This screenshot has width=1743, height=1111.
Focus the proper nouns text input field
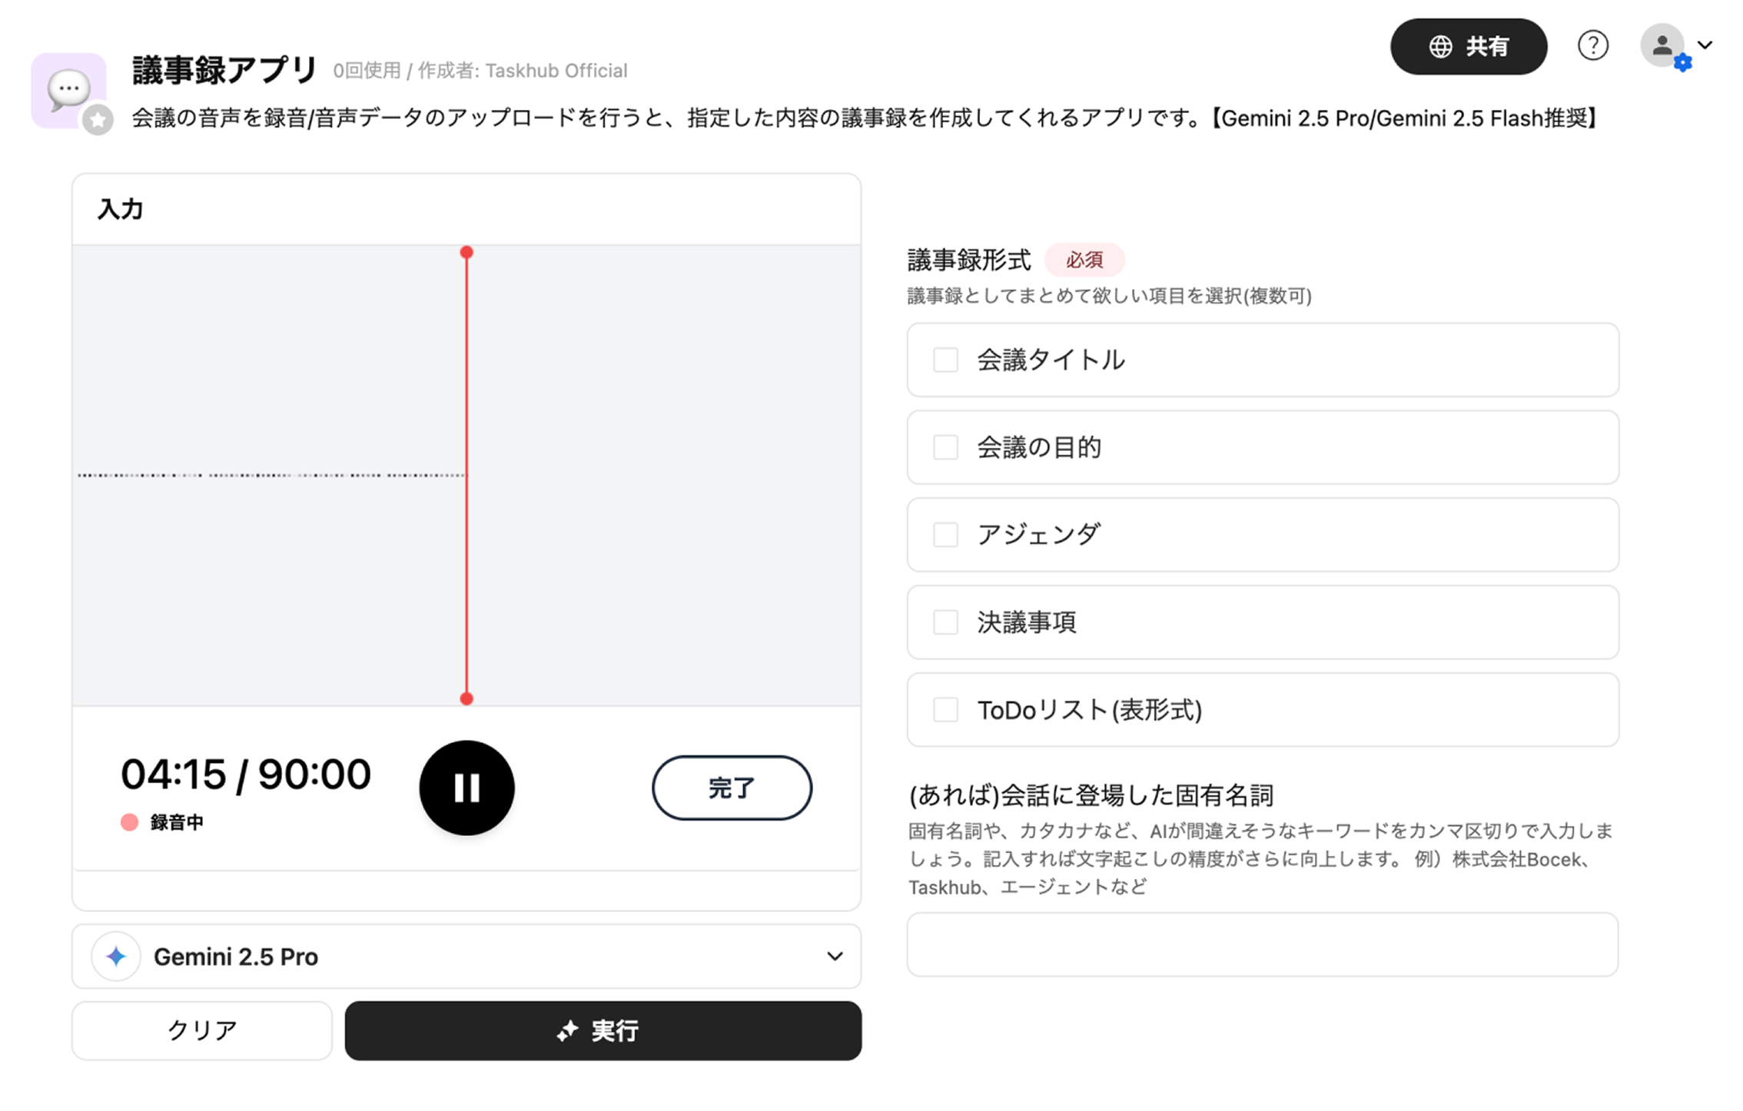coord(1262,945)
